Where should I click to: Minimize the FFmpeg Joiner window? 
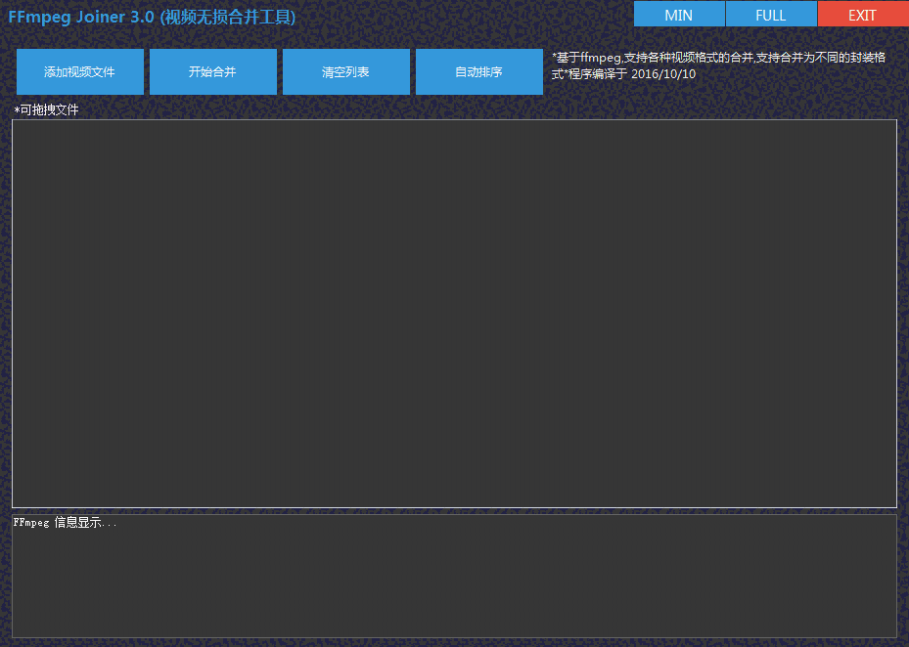click(679, 14)
